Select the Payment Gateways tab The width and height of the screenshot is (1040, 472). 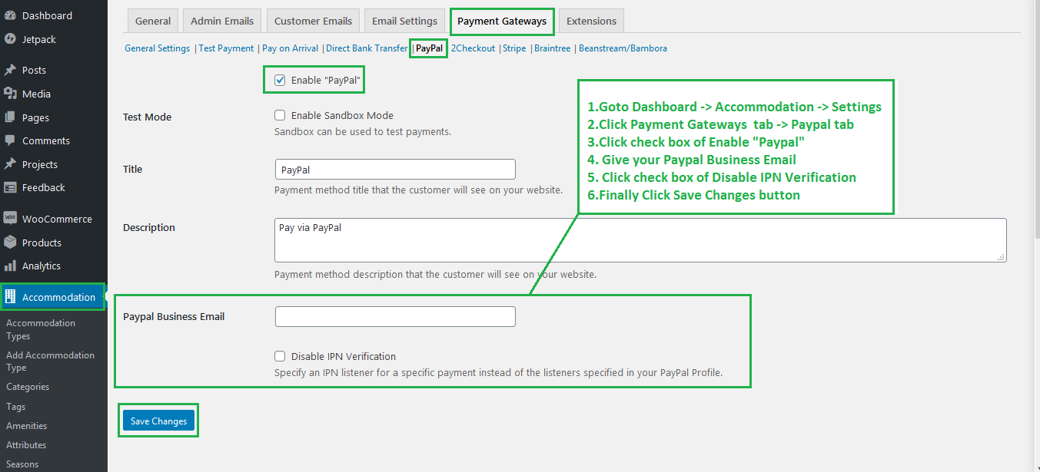[502, 21]
